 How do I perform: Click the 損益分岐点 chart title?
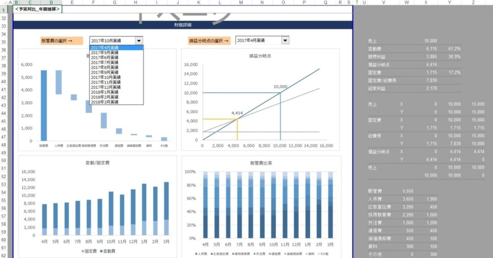coord(261,56)
